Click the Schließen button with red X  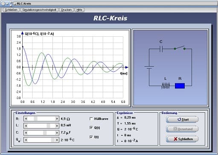point(182,139)
